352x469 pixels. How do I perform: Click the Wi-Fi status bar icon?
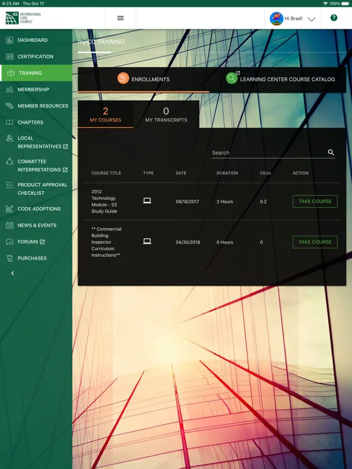[325, 4]
